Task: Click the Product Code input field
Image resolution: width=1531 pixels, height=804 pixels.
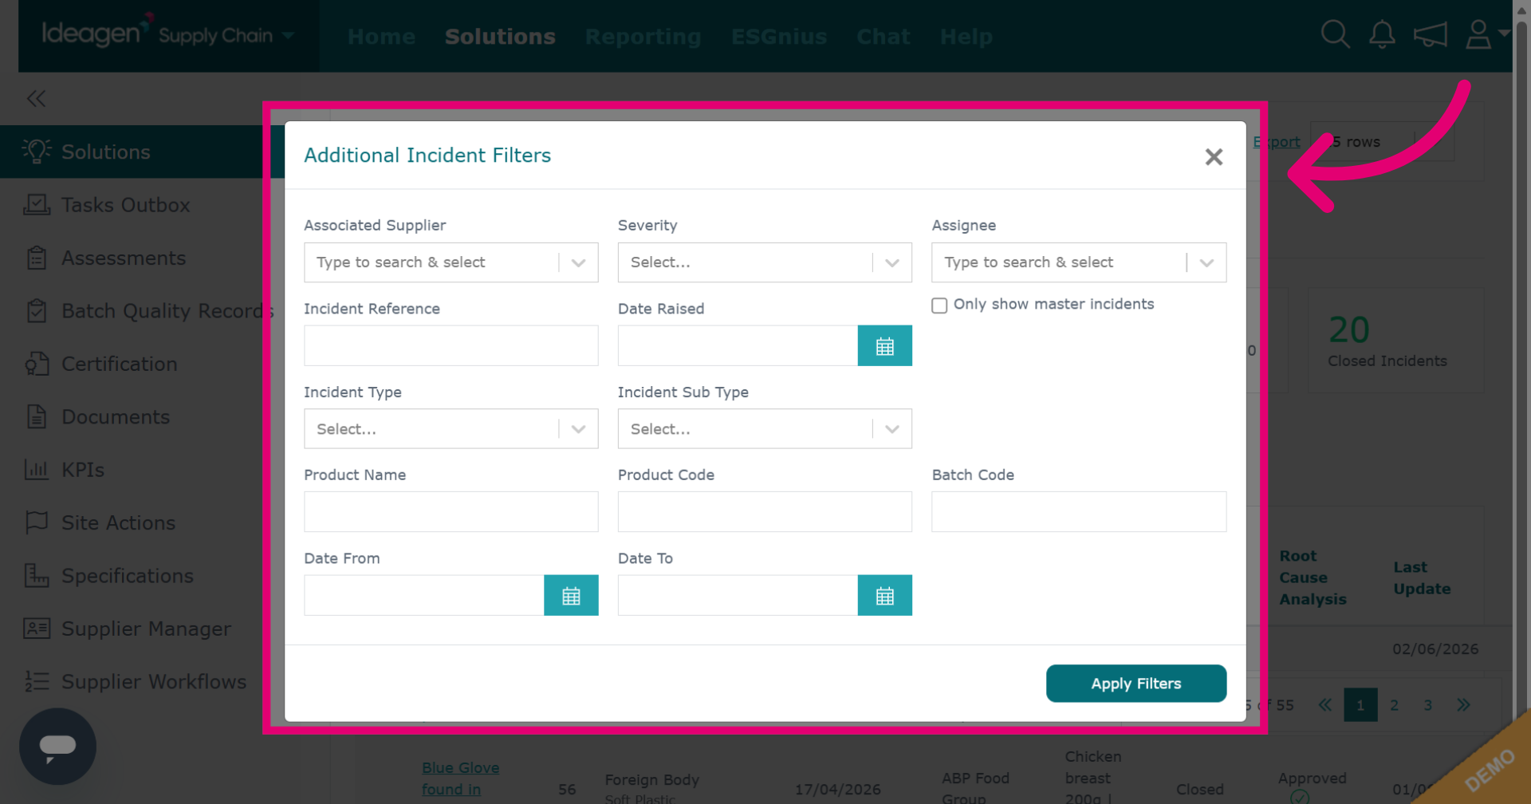Action: point(765,512)
